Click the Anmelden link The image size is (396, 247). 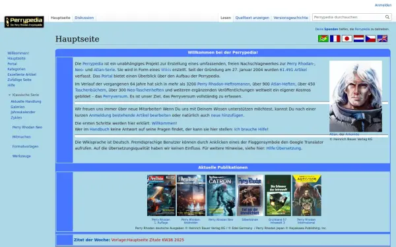click(383, 5)
